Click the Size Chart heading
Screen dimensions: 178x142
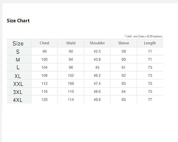coord(18,21)
